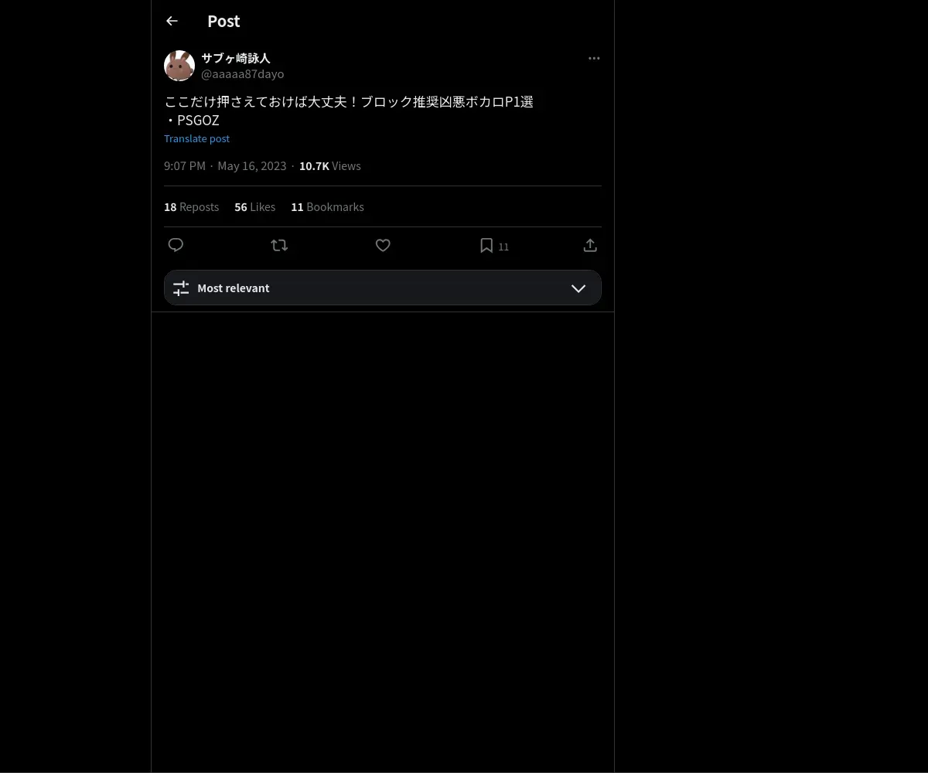The image size is (928, 773).
Task: Click the sliders filter icon beside Most relevant
Action: [181, 288]
